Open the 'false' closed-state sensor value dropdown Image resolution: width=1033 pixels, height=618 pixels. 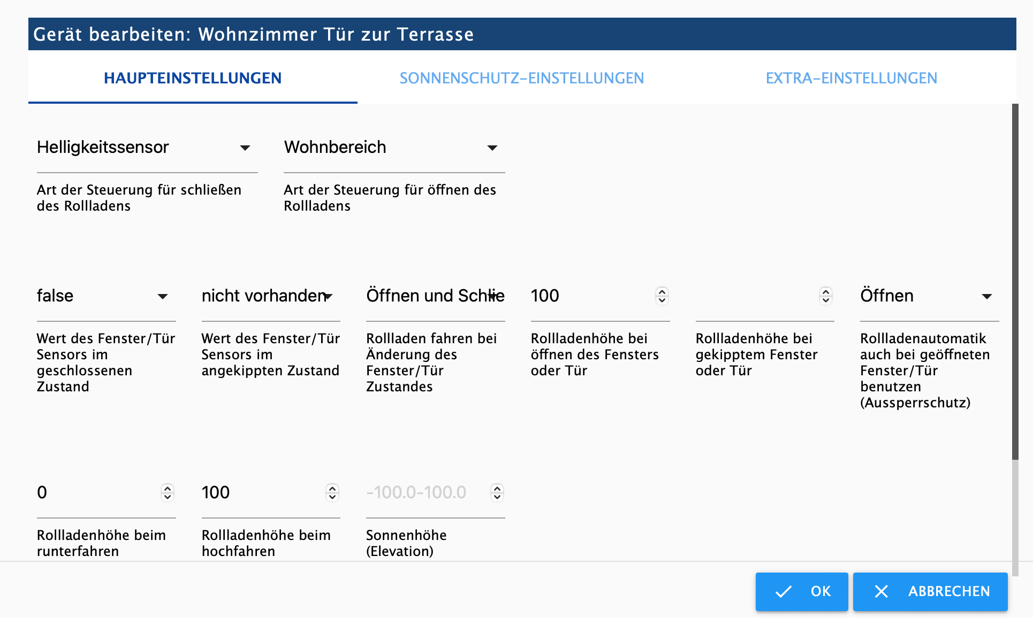pos(106,296)
